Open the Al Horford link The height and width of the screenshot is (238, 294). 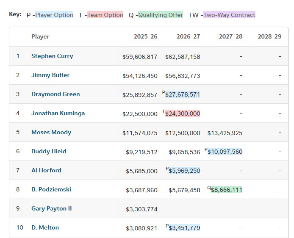coord(46,170)
